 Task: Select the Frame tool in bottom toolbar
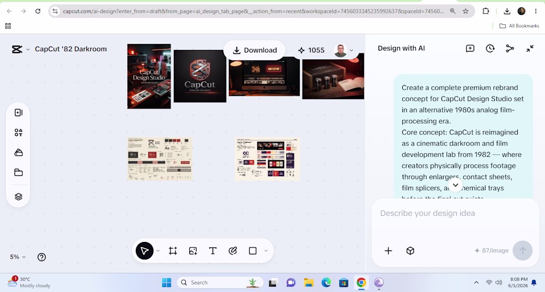(x=173, y=251)
